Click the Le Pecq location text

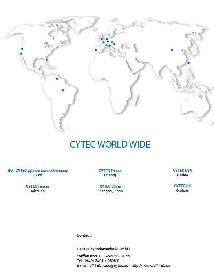click(x=110, y=175)
